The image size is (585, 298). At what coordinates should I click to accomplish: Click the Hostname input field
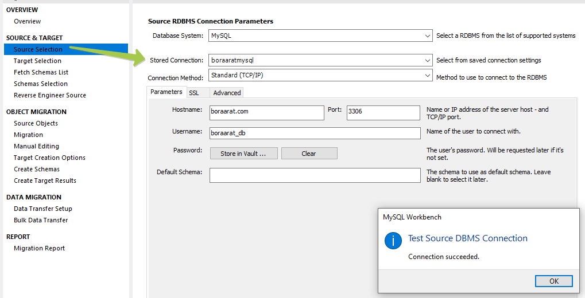267,113
